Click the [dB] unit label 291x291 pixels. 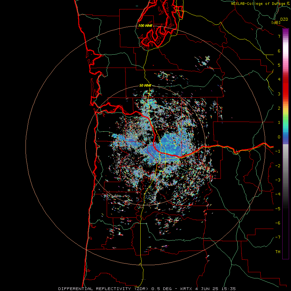pos(276,22)
